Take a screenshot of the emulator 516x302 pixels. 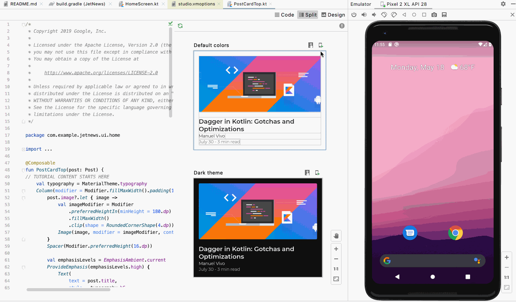[434, 15]
